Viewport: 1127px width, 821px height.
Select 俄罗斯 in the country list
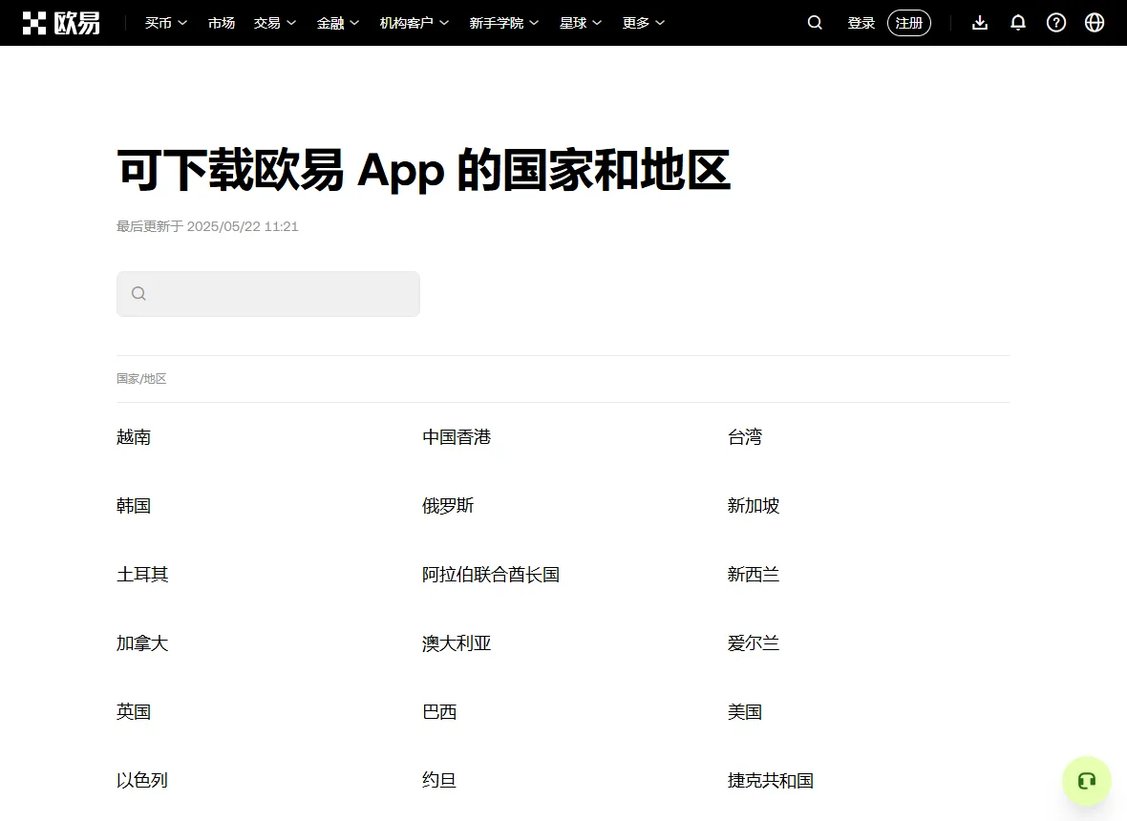tap(448, 506)
